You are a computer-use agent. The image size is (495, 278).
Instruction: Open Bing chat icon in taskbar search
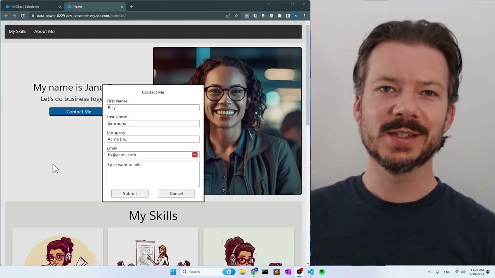click(x=229, y=272)
